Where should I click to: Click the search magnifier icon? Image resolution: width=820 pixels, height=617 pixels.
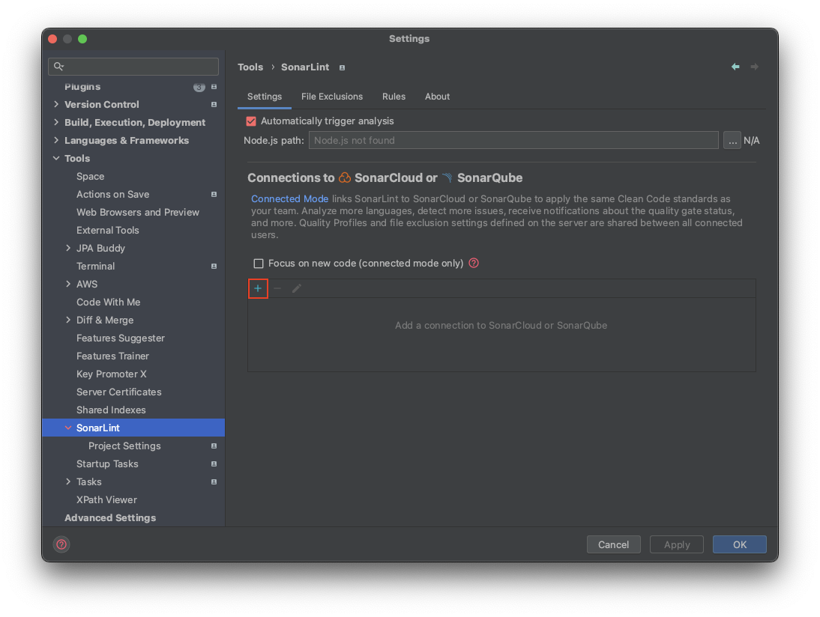58,67
